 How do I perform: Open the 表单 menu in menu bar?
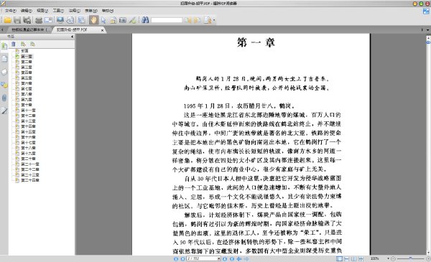(x=91, y=11)
